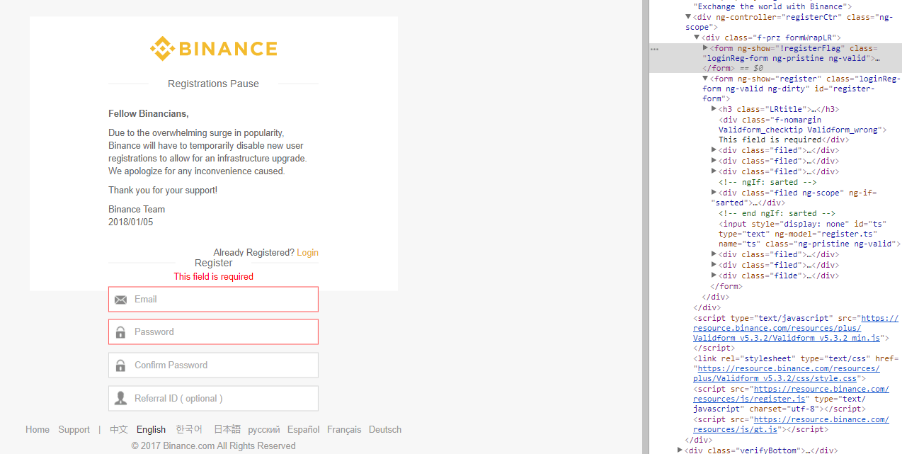Expand the !registerFlag form node
Viewport: 902px width, 454px height.
705,47
